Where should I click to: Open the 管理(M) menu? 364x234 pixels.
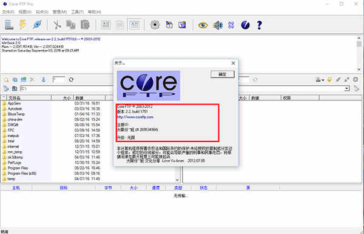point(59,12)
